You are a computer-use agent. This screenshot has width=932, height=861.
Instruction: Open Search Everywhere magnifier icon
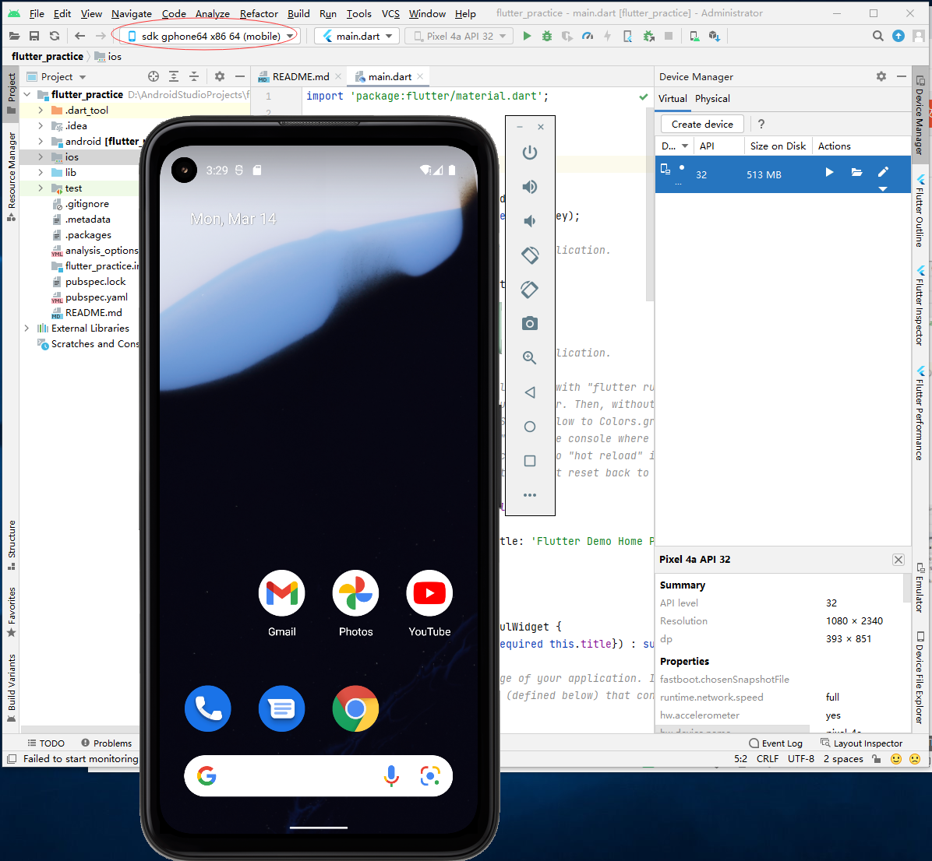click(878, 37)
